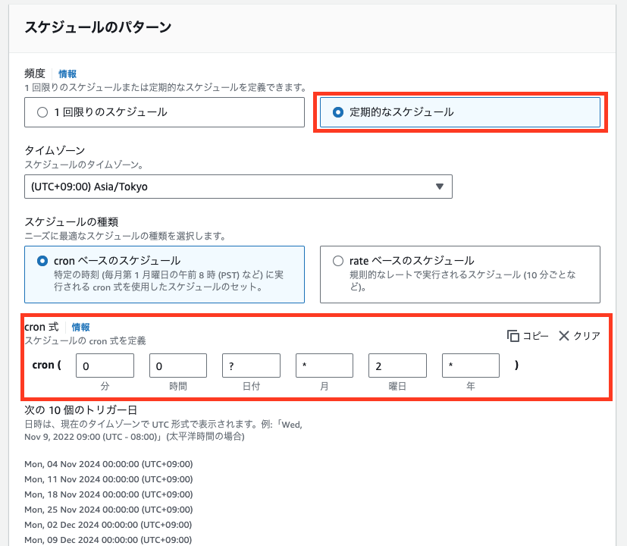This screenshot has width=627, height=546.
Task: Select cron ベースのスケジュール option
Action: (42, 261)
